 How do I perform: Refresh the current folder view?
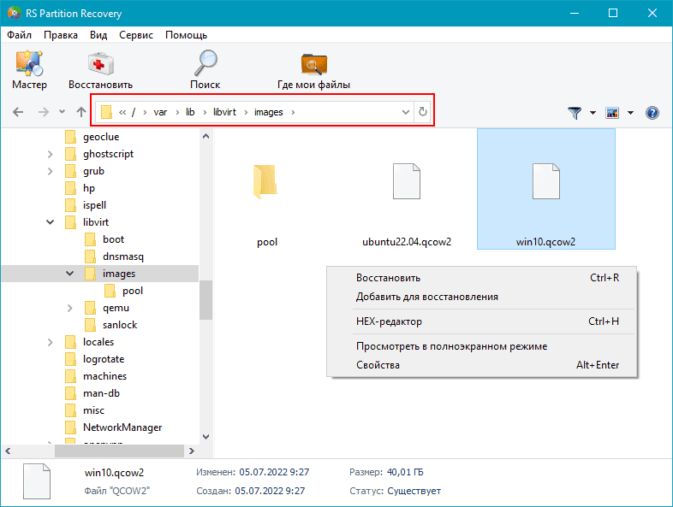pyautogui.click(x=423, y=112)
